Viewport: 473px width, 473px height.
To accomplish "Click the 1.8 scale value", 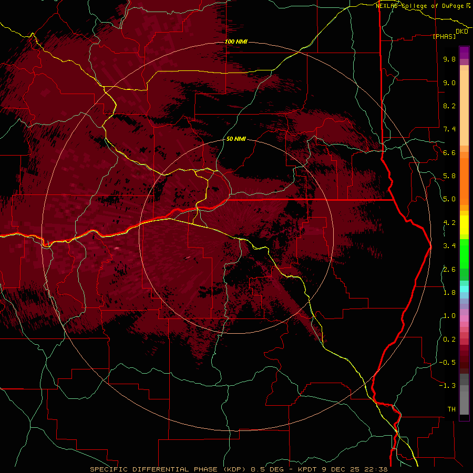I will (449, 293).
